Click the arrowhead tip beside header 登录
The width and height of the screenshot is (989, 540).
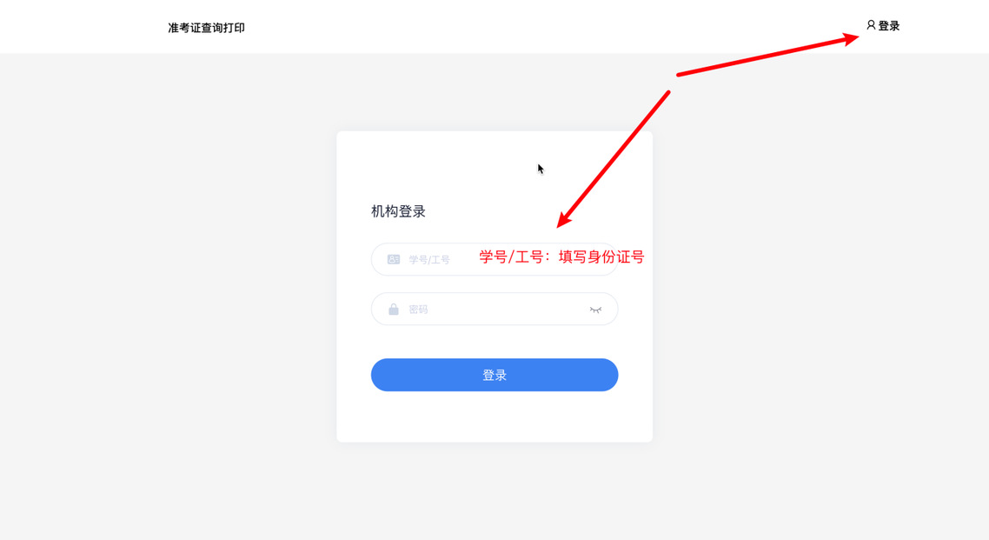853,38
